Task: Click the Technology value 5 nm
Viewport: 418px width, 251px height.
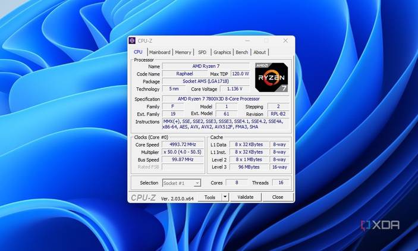Action: (174, 89)
